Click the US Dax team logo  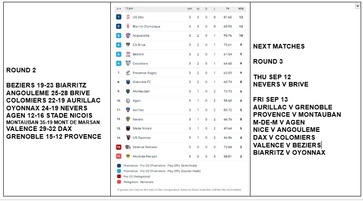click(128, 17)
